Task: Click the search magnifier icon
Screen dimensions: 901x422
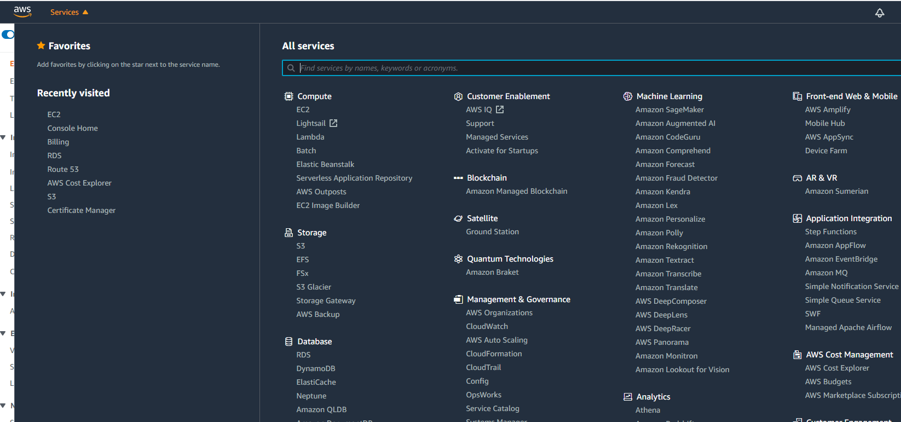Action: coord(291,68)
